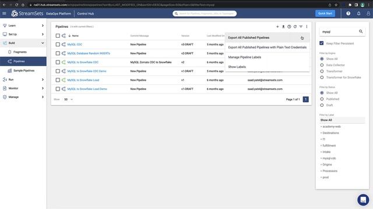Open the browser extensions puzzle icon
This screenshot has height=209, width=373.
(350, 5)
